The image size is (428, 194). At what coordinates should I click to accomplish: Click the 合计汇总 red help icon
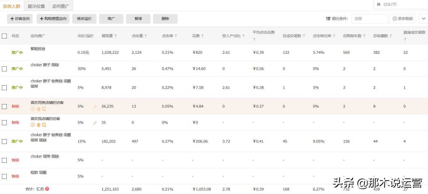[47, 189]
